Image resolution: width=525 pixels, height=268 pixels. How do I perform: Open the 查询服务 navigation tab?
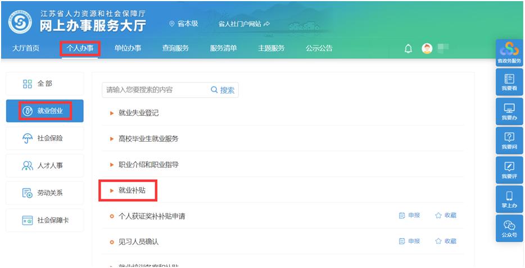(x=175, y=48)
